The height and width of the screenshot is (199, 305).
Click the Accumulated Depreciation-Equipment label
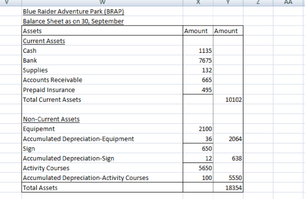coord(102,138)
